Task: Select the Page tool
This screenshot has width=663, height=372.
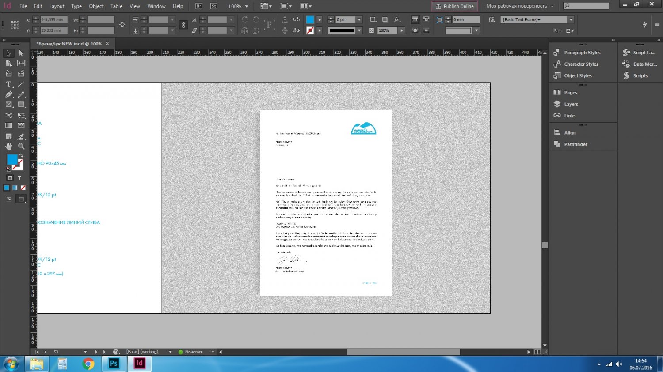Action: pyautogui.click(x=8, y=64)
